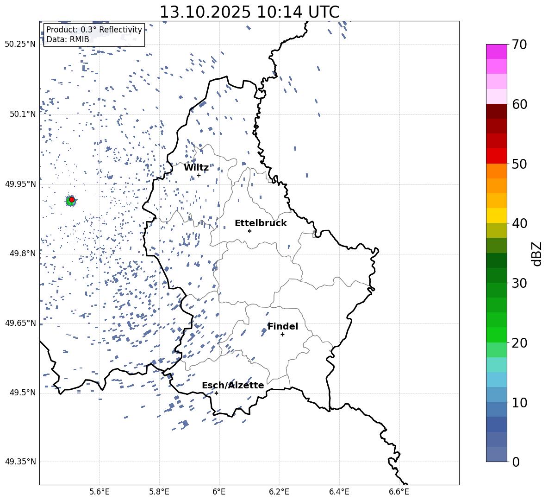548x501 pixels.
Task: Select the Esch/Alzette city label
Action: [x=233, y=386]
